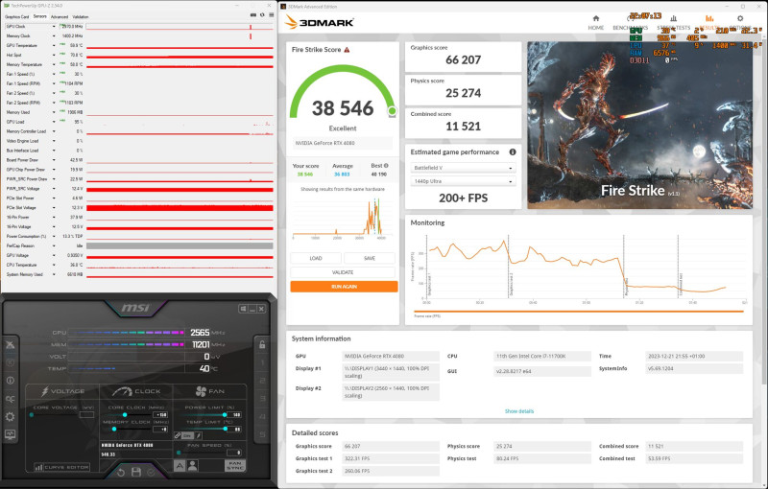Click Afterburner information icon in sidebar
Screen dimensions: 768x489
click(10, 381)
